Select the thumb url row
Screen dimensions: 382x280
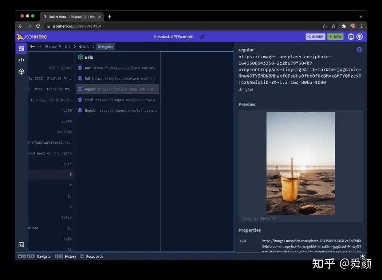(x=118, y=110)
